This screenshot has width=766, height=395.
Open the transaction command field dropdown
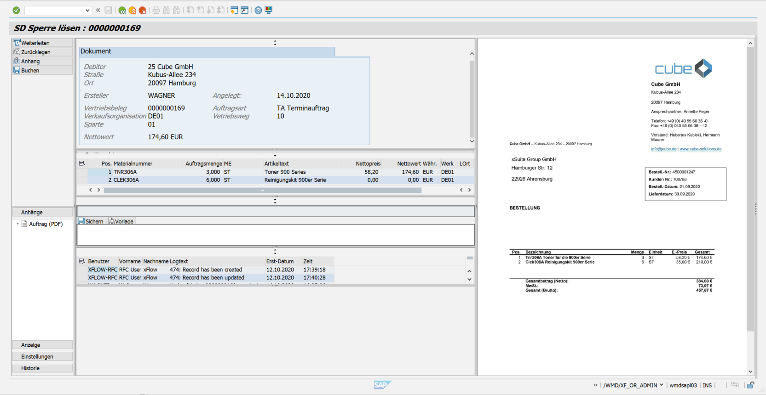pyautogui.click(x=87, y=10)
